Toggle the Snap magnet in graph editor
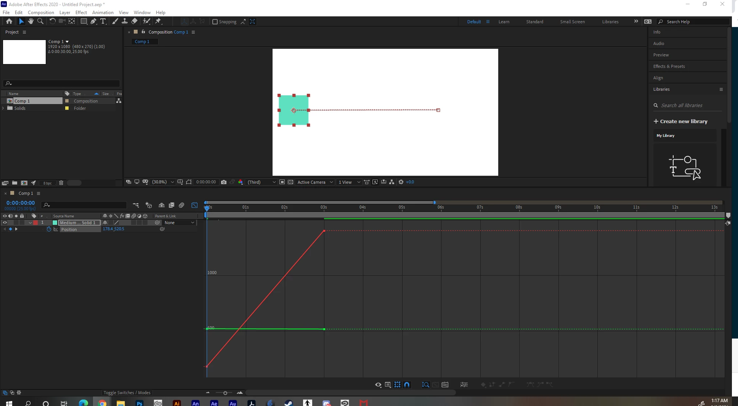 click(407, 385)
